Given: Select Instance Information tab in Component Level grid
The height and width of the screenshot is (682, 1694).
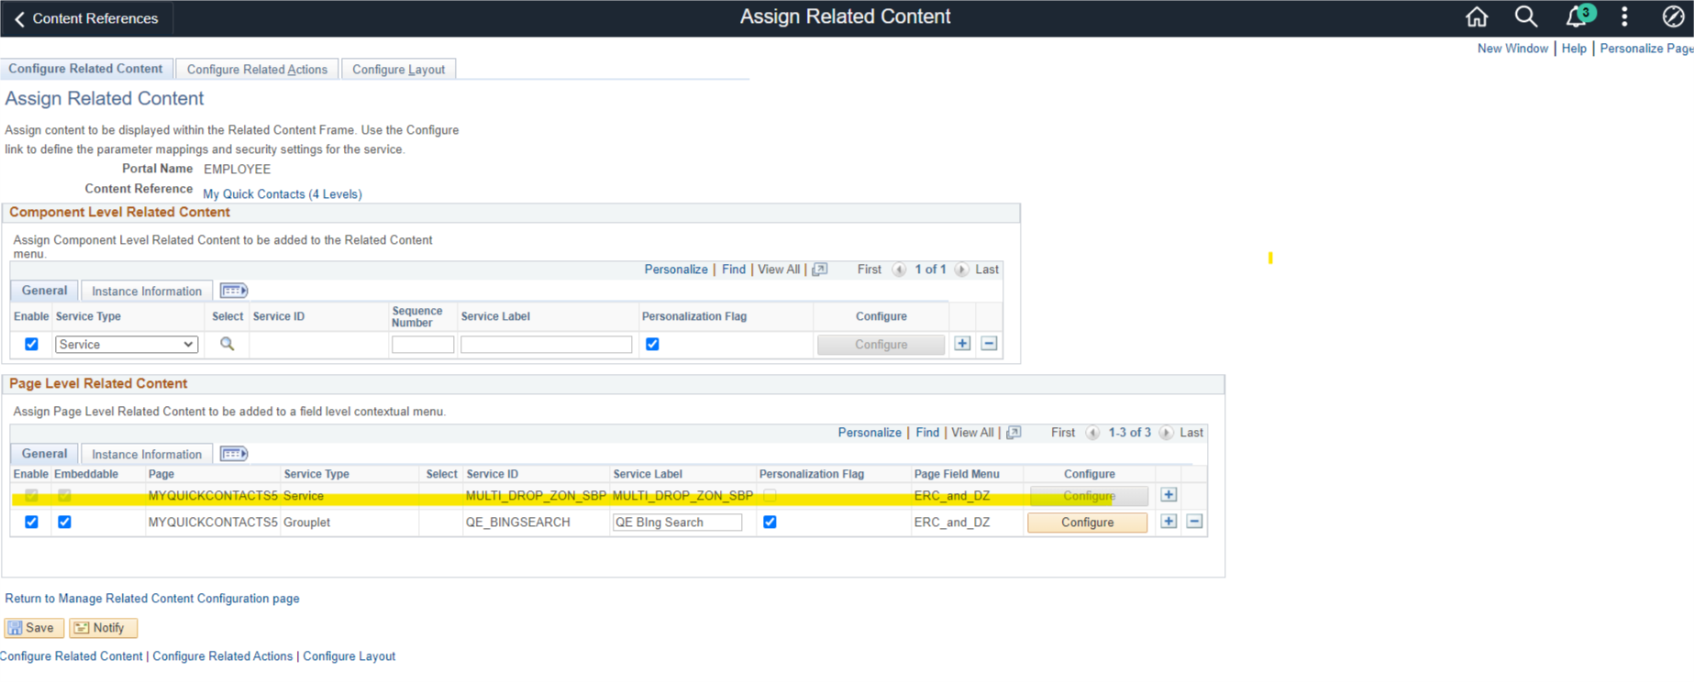Looking at the screenshot, I should pos(147,291).
